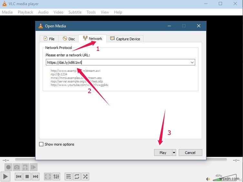Click the elapsed time label at left
The image size is (243, 182).
(x=6, y=160)
